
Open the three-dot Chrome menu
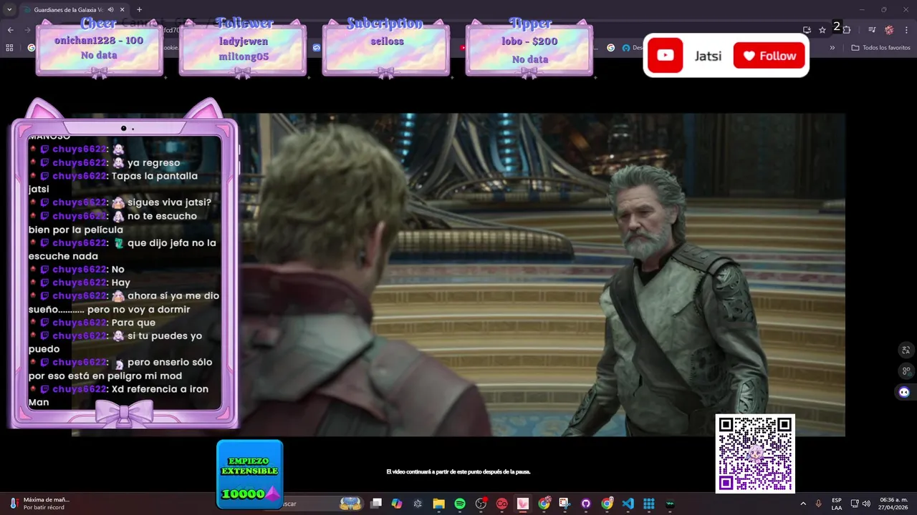click(907, 30)
